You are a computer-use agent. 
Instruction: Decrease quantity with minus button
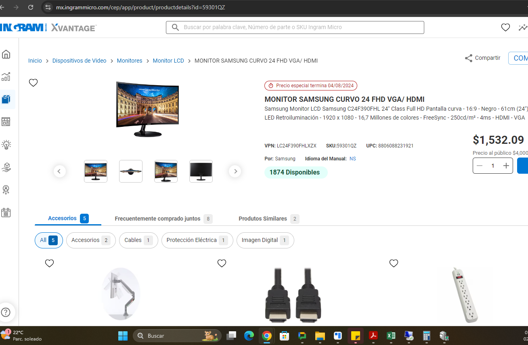click(x=480, y=166)
